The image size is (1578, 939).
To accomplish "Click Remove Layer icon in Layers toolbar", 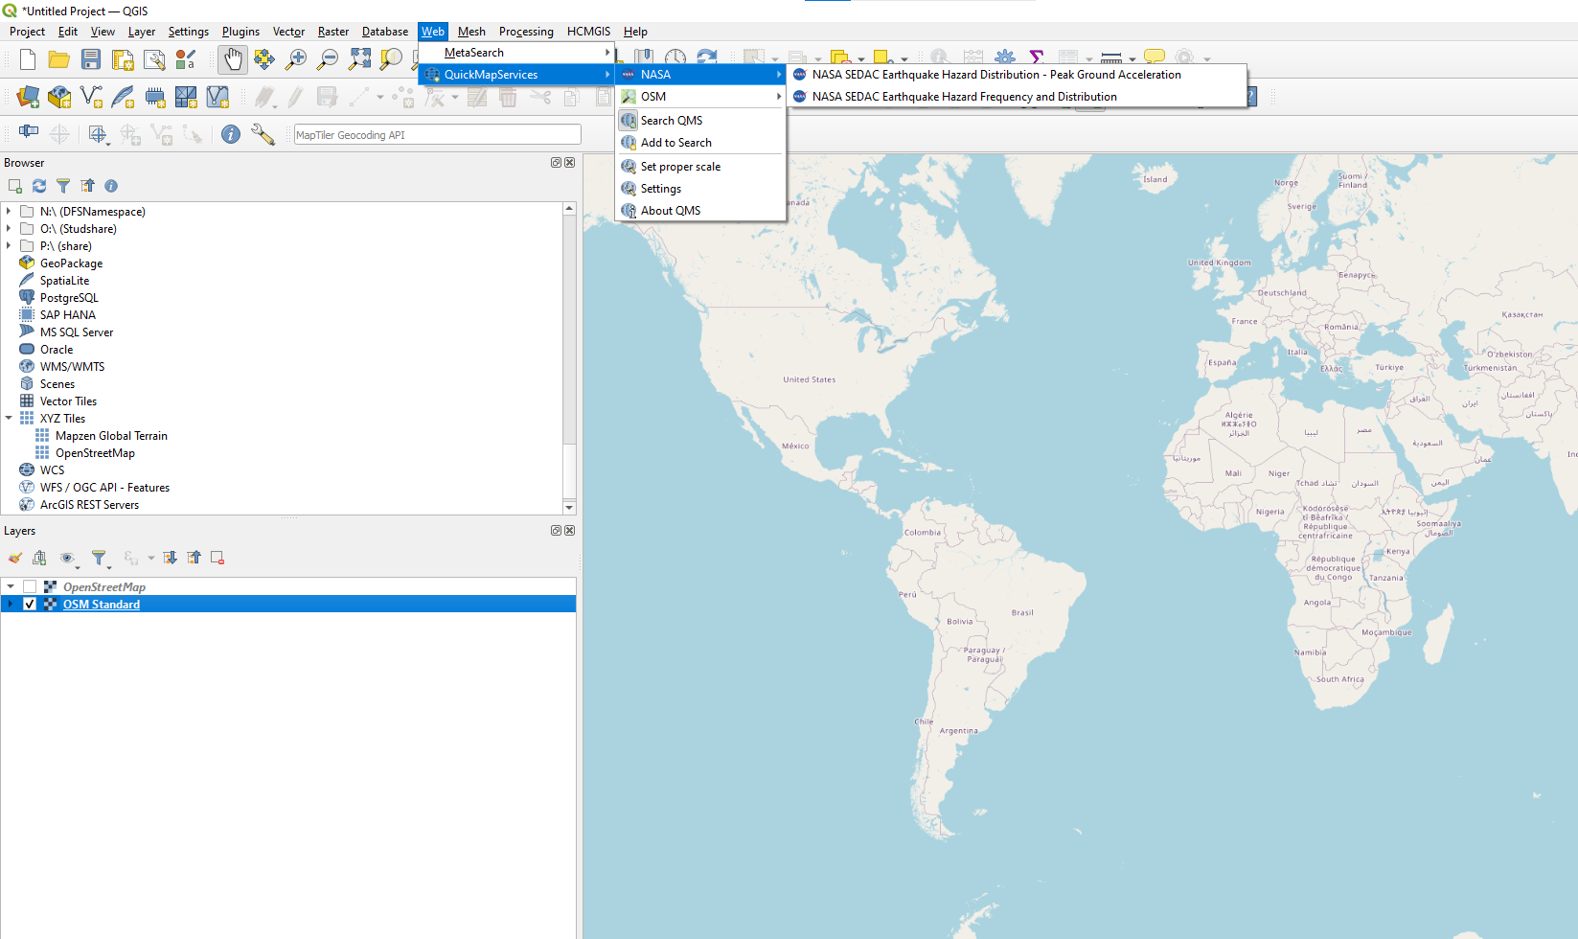I will [217, 558].
